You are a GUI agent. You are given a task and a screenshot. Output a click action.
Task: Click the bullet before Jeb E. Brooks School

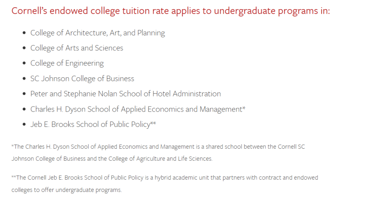(24, 124)
